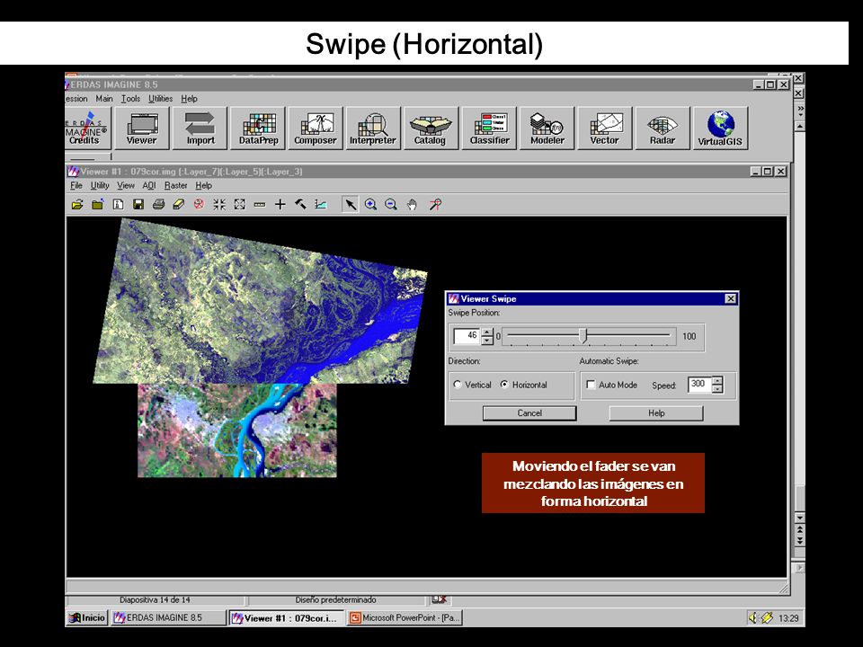Click the eraser icon in viewer toolbar
This screenshot has height=647, width=863.
178,205
